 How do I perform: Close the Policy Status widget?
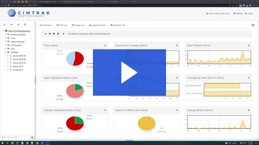(105, 45)
